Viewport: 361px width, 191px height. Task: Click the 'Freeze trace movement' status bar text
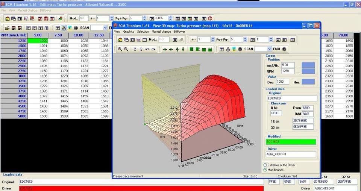pyautogui.click(x=128, y=176)
